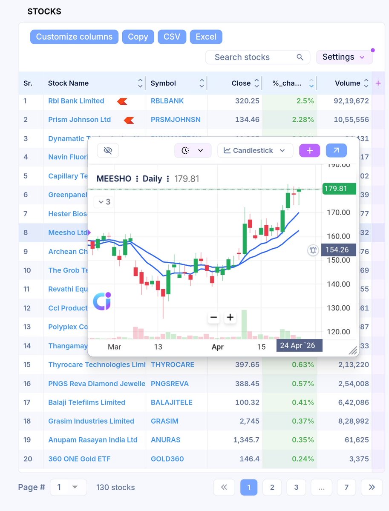The image size is (389, 511).
Task: Click Rbl Bank volume 92,19,672
Action: coord(352,101)
